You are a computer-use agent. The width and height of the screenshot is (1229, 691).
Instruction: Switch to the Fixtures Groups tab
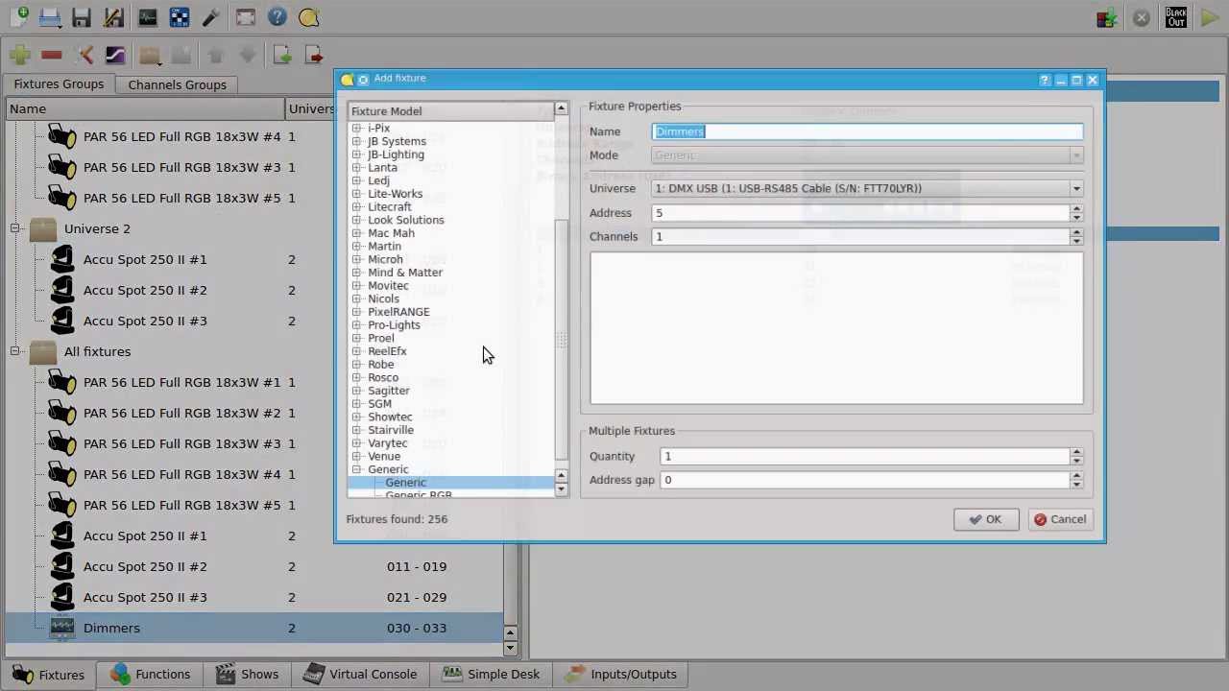click(x=59, y=84)
